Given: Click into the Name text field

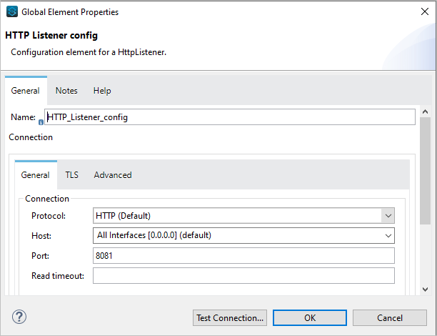Looking at the screenshot, I should tap(230, 117).
